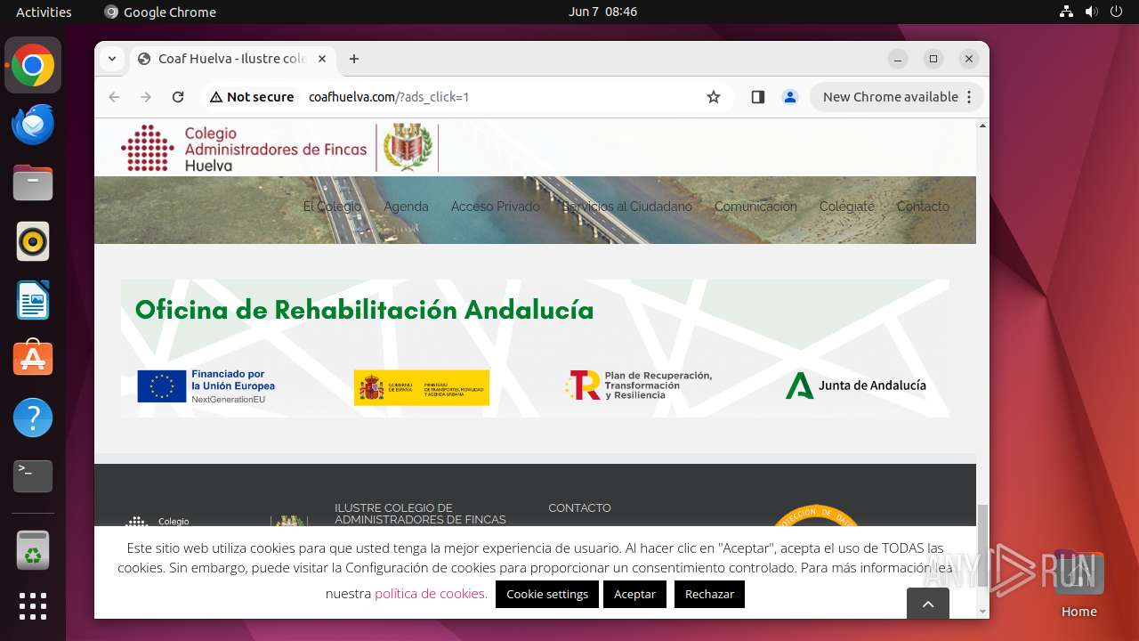The image size is (1139, 641).
Task: Select the Coaf Huelva browser tab
Action: coord(233,59)
